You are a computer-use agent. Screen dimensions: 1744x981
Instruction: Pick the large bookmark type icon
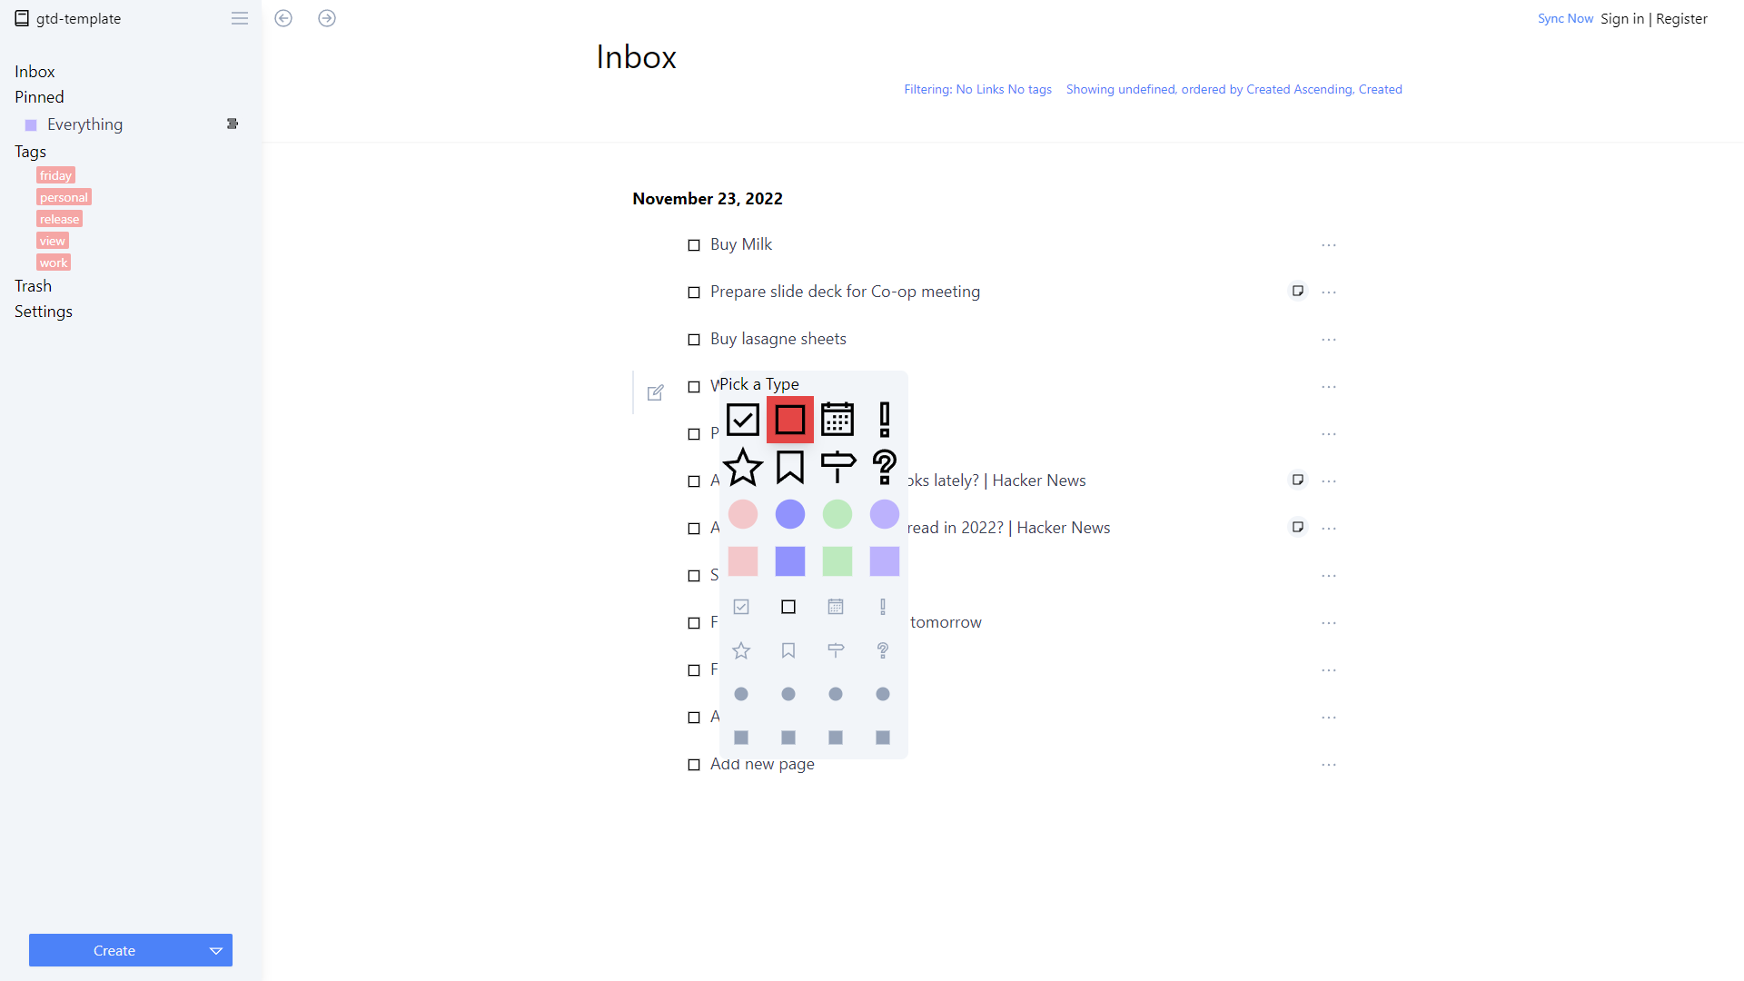pyautogui.click(x=789, y=467)
